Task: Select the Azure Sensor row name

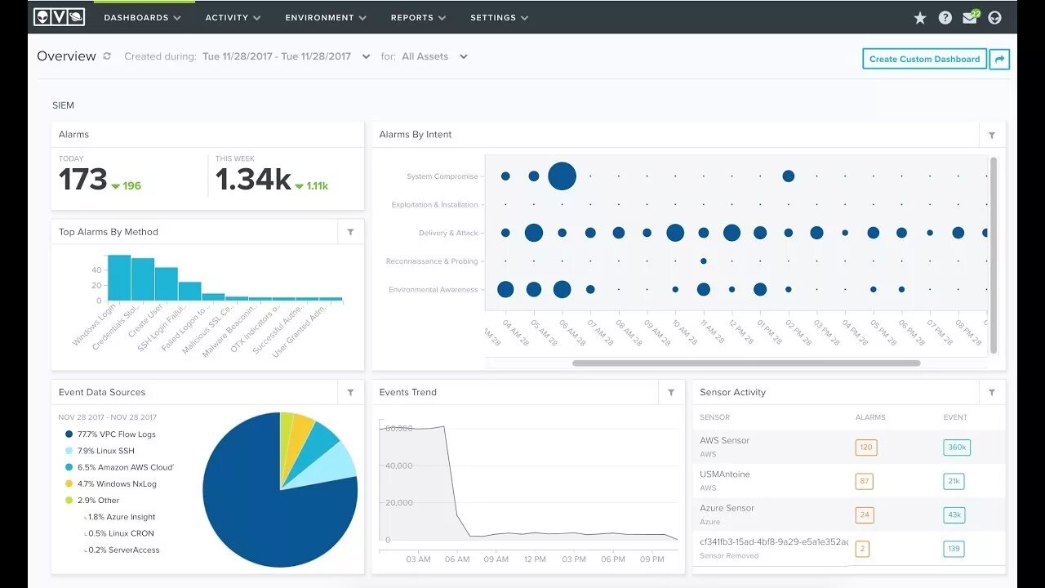Action: [727, 508]
